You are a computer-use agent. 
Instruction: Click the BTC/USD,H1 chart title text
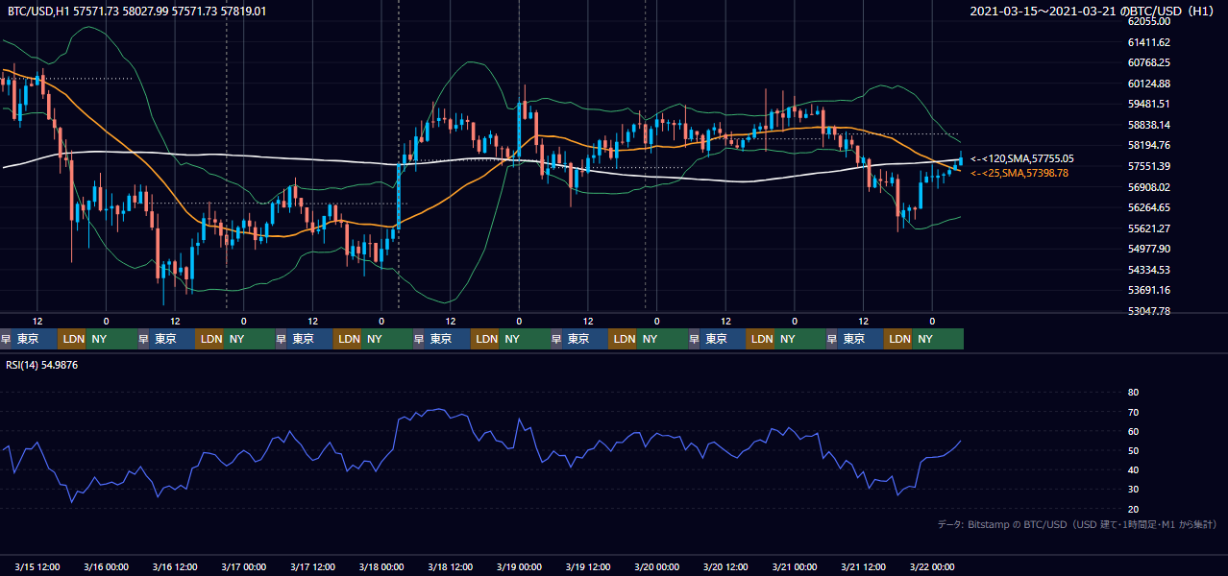pos(137,11)
